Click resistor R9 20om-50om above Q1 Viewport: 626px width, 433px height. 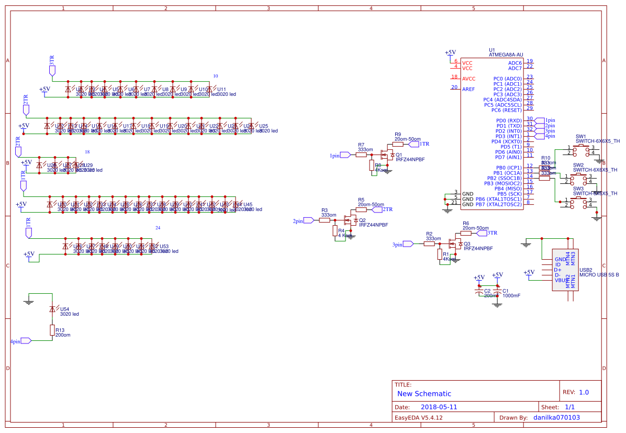coord(398,143)
